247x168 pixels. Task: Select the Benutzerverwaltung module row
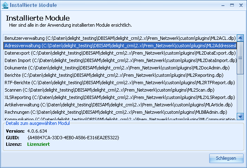pyautogui.click(x=120, y=38)
